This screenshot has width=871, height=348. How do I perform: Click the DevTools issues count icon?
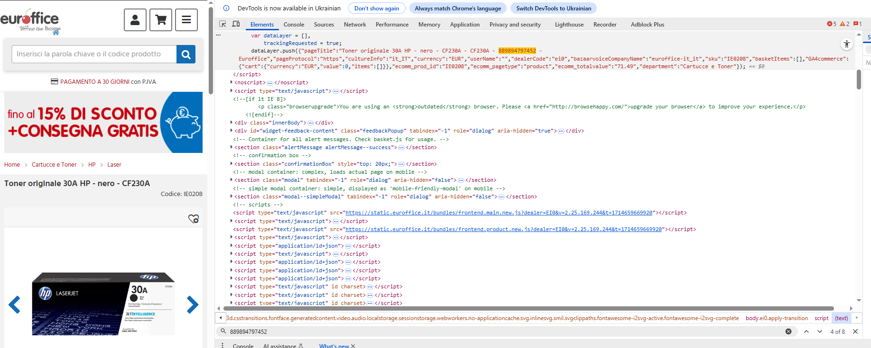click(x=857, y=24)
